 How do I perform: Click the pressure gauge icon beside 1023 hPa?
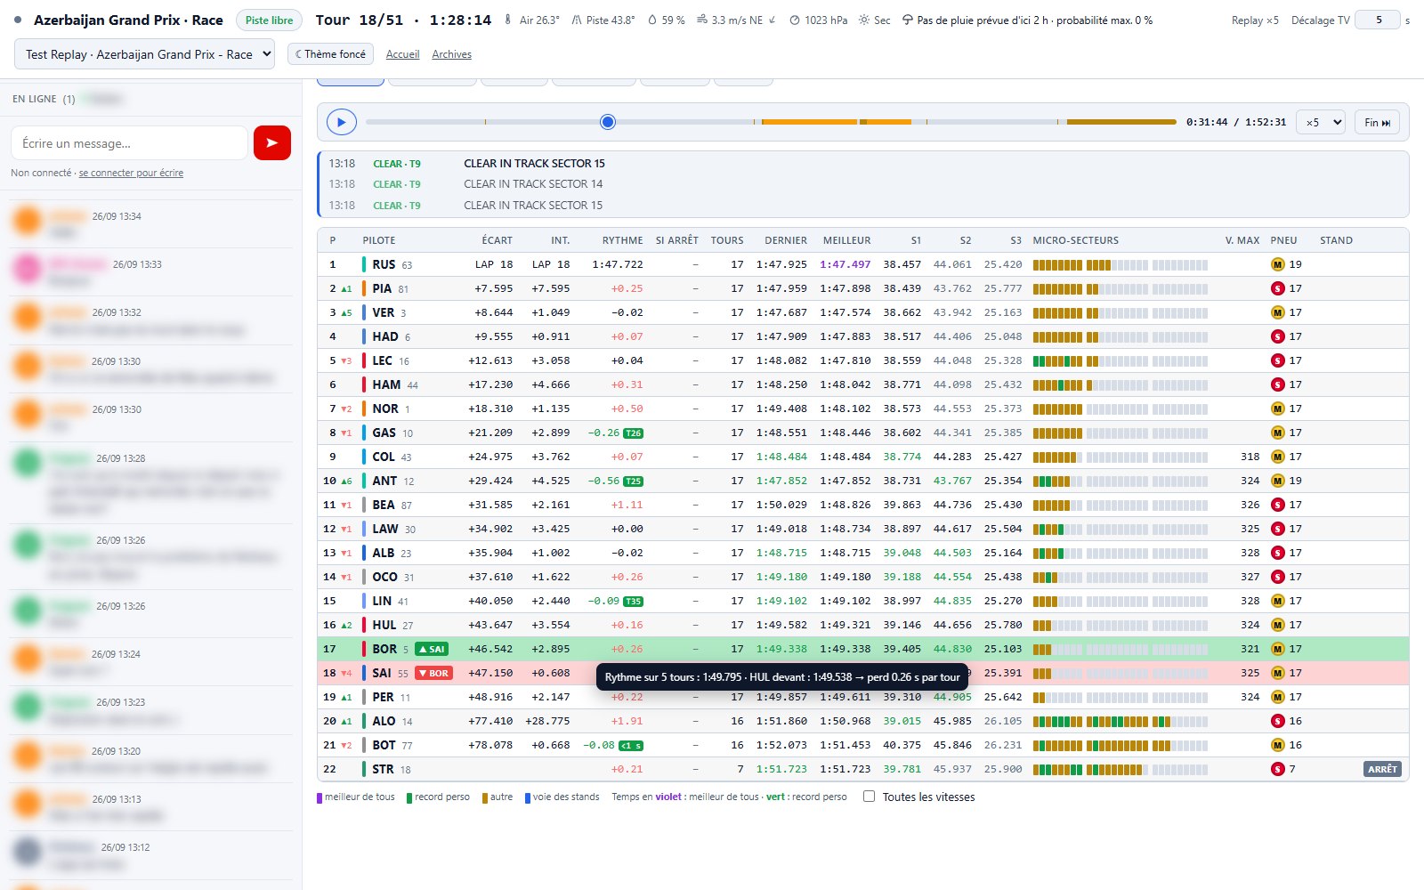coord(795,20)
